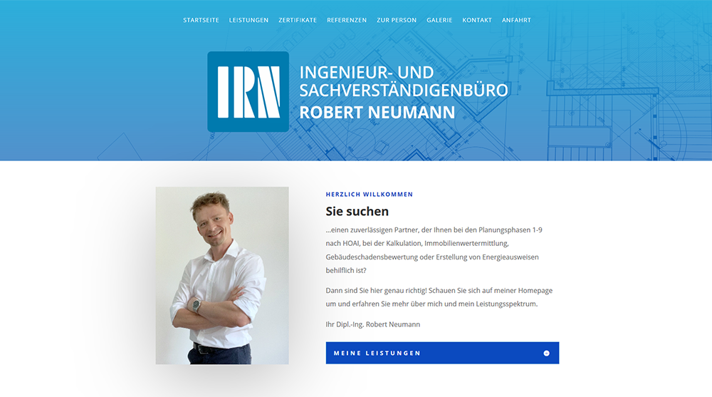Click the paragraph starting Dann sind Sie hier
712x397 pixels.
pyautogui.click(x=439, y=297)
